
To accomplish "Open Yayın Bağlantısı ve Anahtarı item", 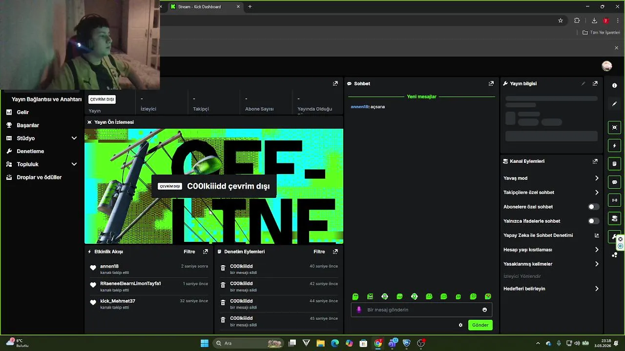I will point(46,99).
